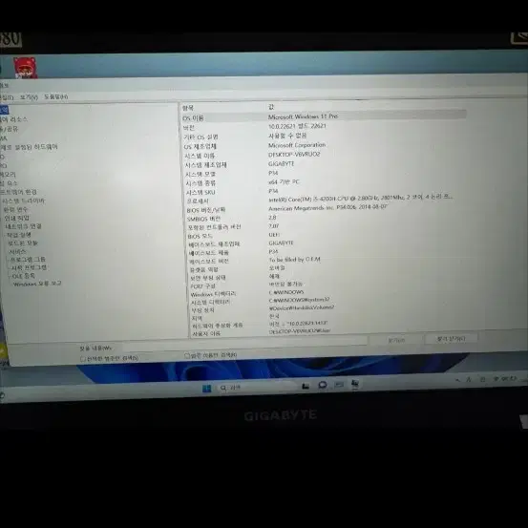Image resolution: width=528 pixels, height=528 pixels.
Task: Click the System Information taskbar icon
Action: pos(355,384)
